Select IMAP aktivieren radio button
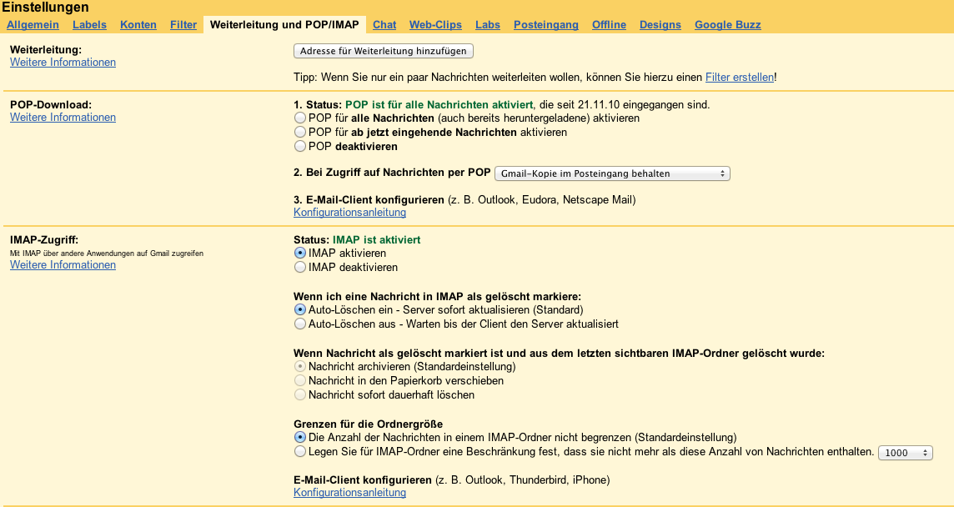 300,253
